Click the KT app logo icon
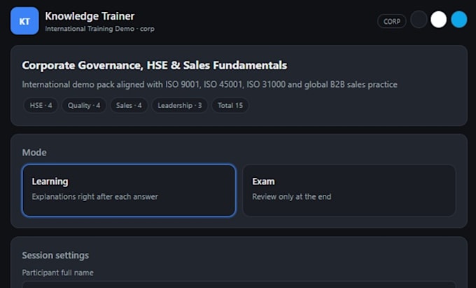476x288 pixels. (24, 21)
